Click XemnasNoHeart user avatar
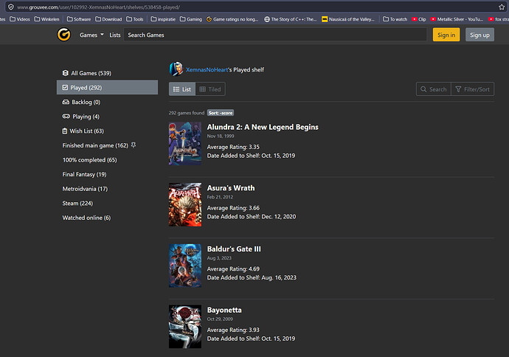The image size is (509, 357). pos(176,69)
